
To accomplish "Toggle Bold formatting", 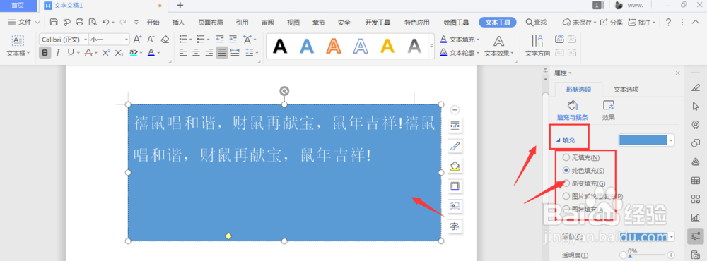I will [x=45, y=53].
